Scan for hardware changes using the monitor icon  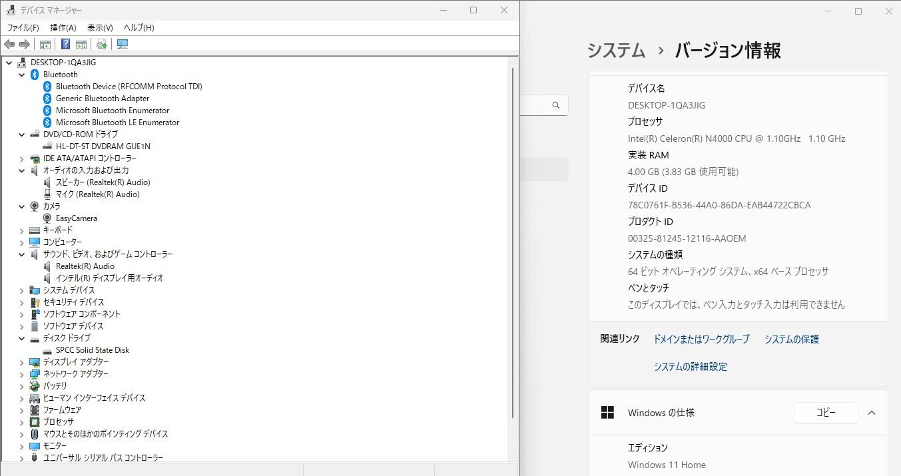coord(123,44)
